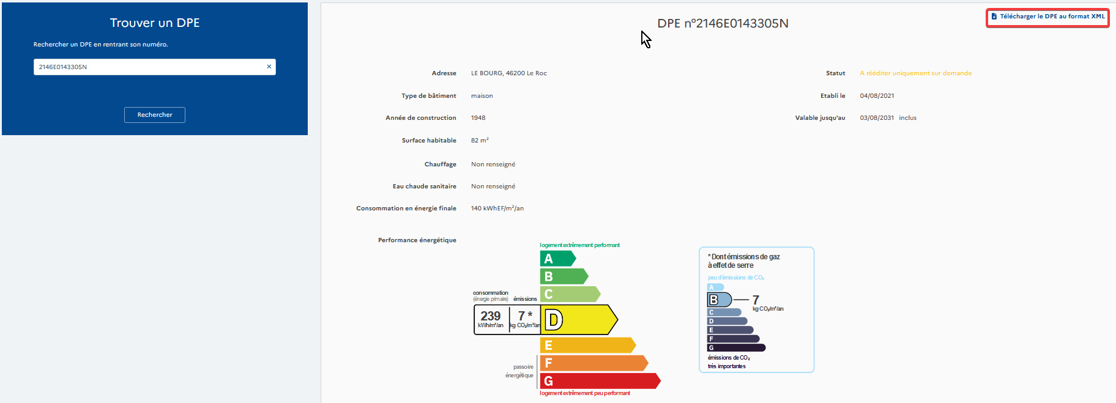1116x403 pixels.
Task: Select the light green C energy class bar
Action: coord(570,294)
